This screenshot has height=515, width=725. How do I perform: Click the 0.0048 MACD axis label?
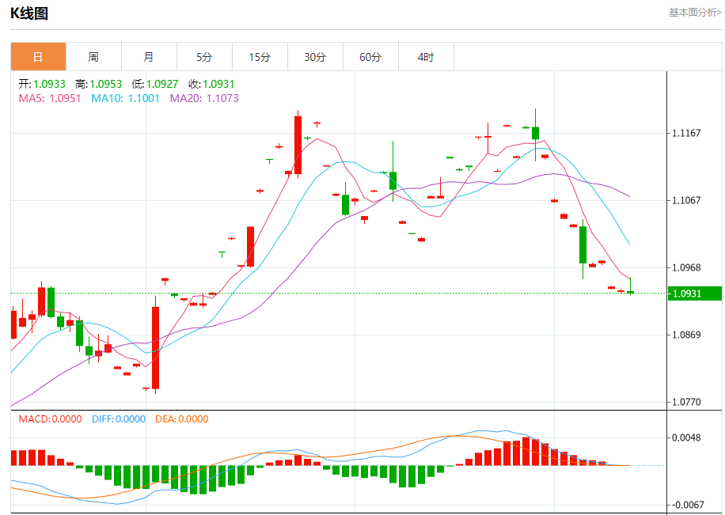(x=687, y=437)
